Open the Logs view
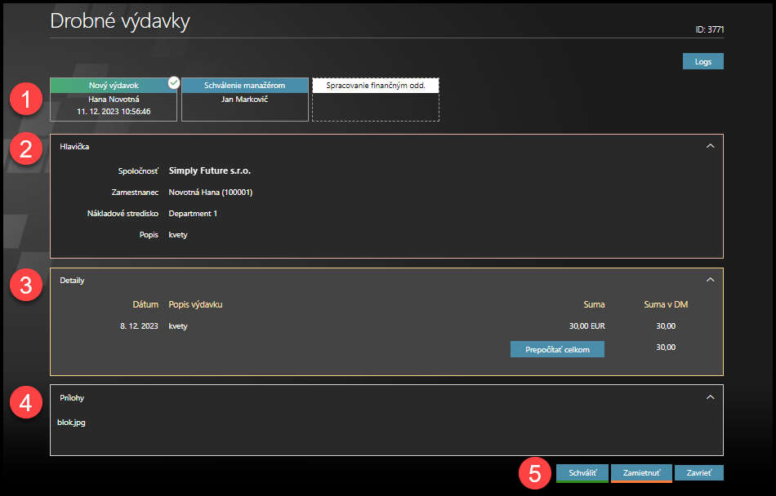Screen dimensions: 776x496 (702, 61)
